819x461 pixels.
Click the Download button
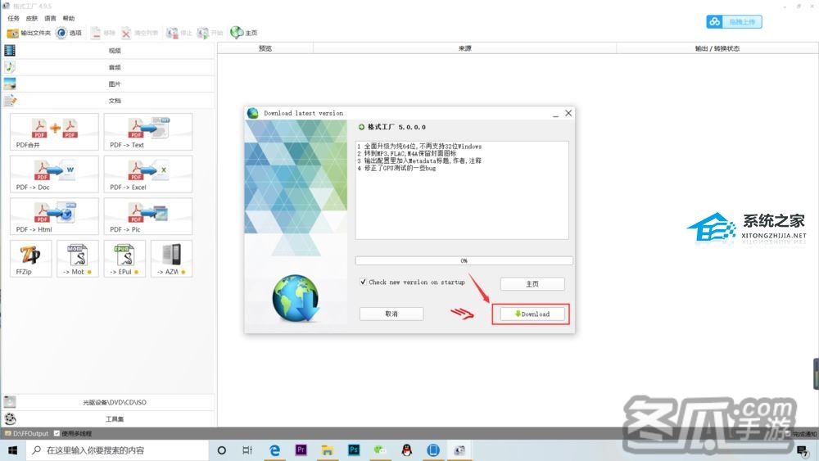[531, 314]
